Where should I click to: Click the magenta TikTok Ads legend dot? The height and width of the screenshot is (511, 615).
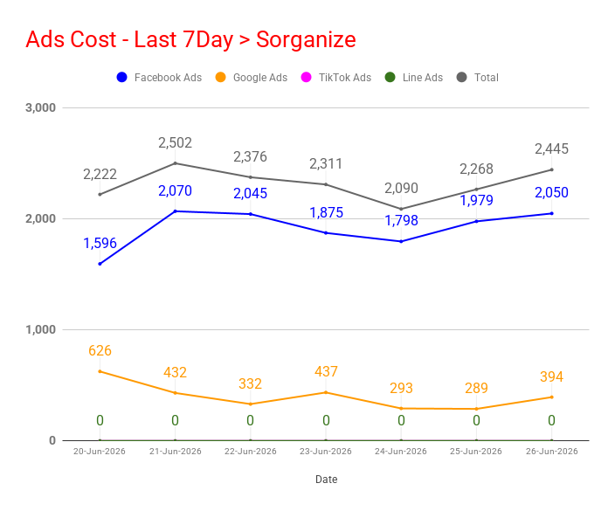[x=306, y=77]
